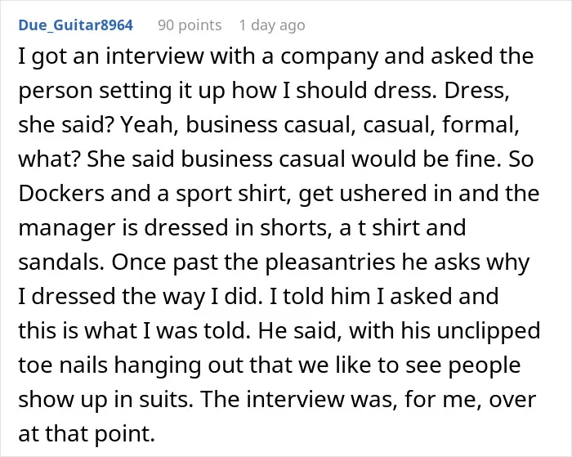Click the phrase 'person setting it up'
Screen dimensions: 572x457
click(x=122, y=91)
